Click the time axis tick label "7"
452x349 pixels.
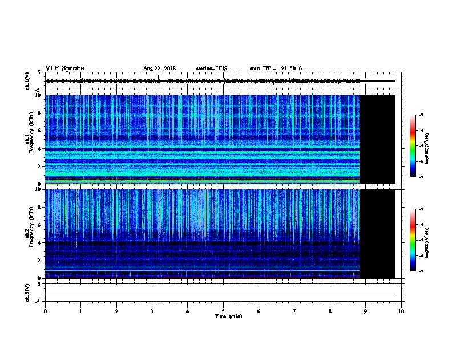294,311
